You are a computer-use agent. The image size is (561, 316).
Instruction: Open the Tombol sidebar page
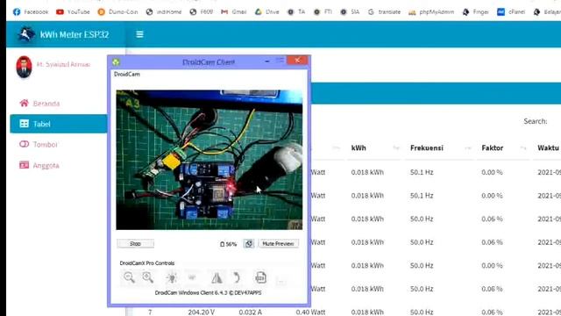tap(45, 144)
